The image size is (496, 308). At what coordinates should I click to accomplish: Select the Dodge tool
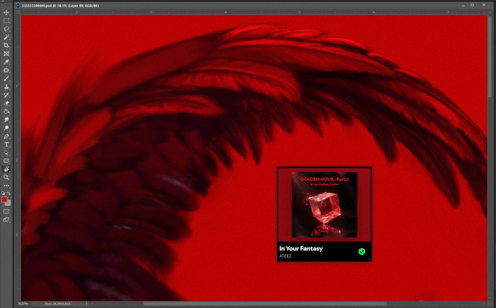6,128
